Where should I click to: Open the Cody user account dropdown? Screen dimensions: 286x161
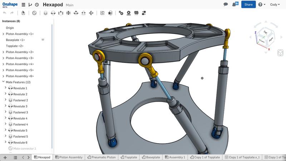point(275,5)
